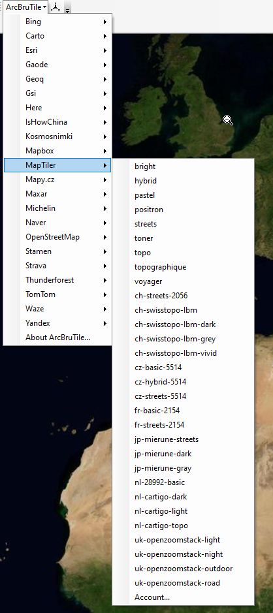Screen dimensions: 273x613
Task: Select the hybrid MapTiler layer
Action: [183, 181]
